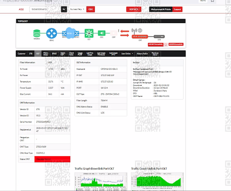Open the Check Voice tab
The width and height of the screenshot is (231, 191).
pos(71,54)
